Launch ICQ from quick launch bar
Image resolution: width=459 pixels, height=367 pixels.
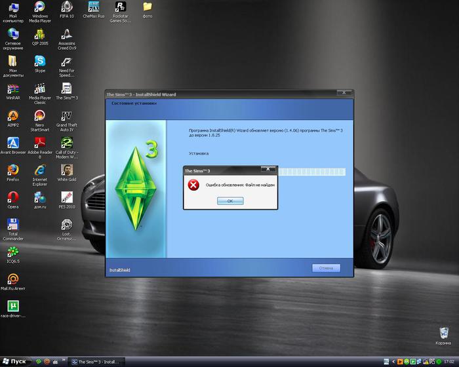coord(39,362)
